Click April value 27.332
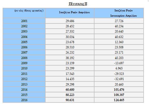This screenshot has width=149, height=104. point(70,31)
